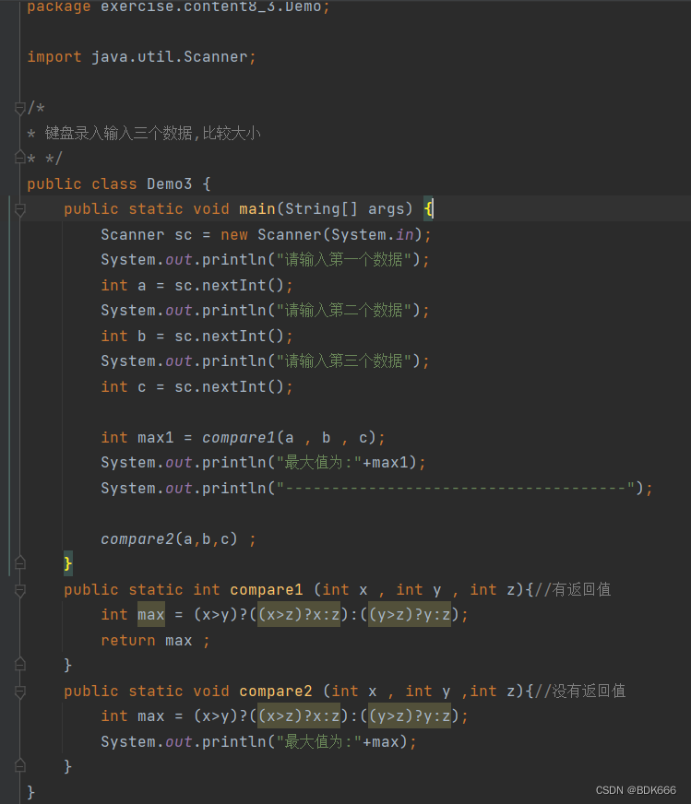The image size is (691, 804).
Task: Click the comment "//没有返回值"
Action: (579, 692)
